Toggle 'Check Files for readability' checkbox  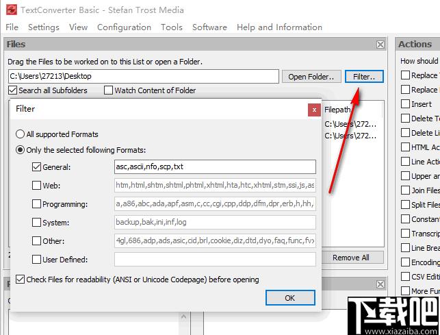tap(21, 280)
